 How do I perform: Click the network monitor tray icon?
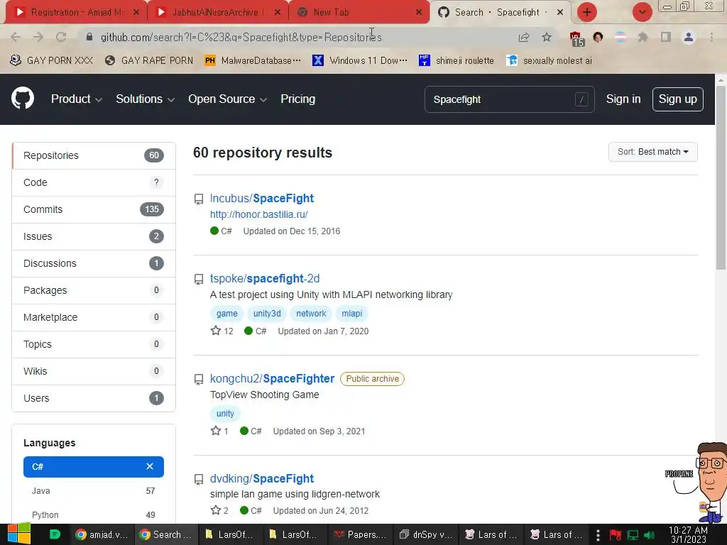pyautogui.click(x=633, y=535)
